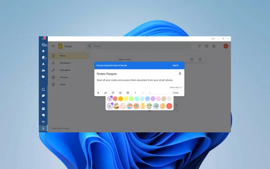Choose the light green color swatch
This screenshot has height=169, width=270.
(x=131, y=99)
